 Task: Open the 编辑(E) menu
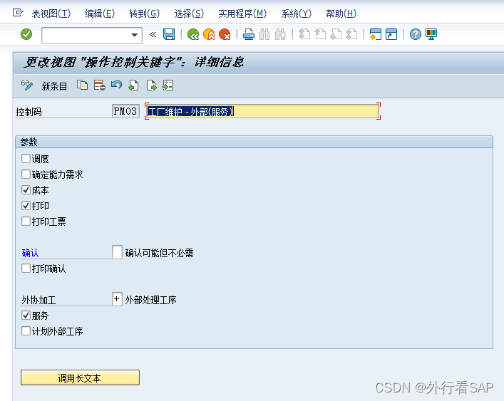click(x=100, y=14)
